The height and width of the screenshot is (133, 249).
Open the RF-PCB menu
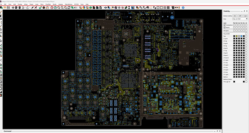(x=76, y=4)
